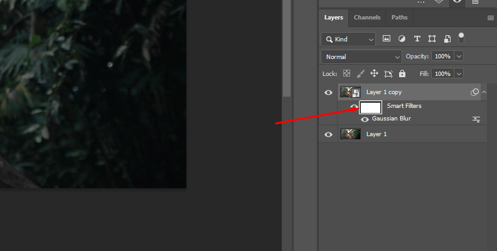Filter layers by adjustment layers
497x251 pixels.
[402, 39]
